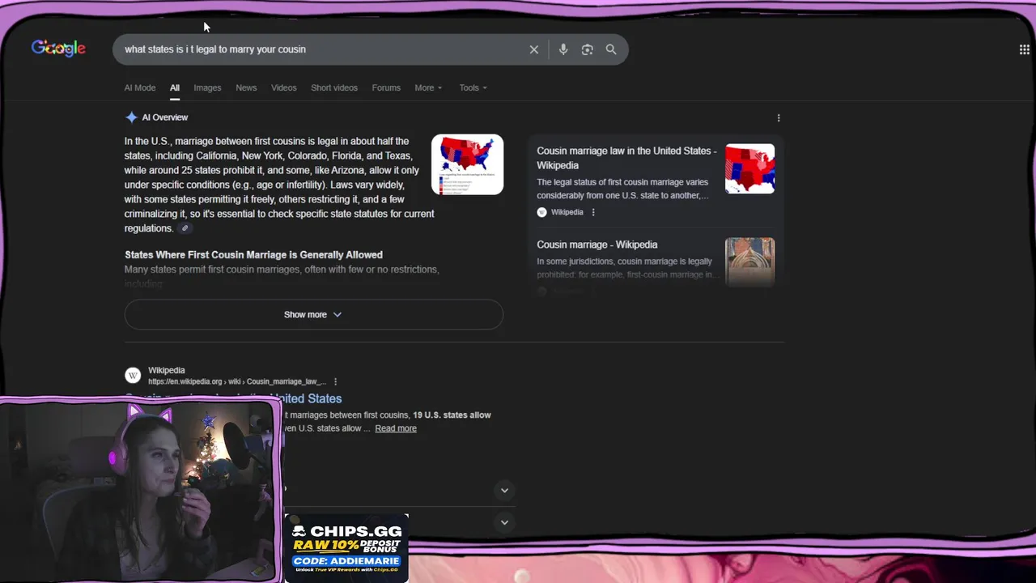Open map thumbnail in Wikipedia source card
Image resolution: width=1036 pixels, height=583 pixels.
[x=749, y=168]
